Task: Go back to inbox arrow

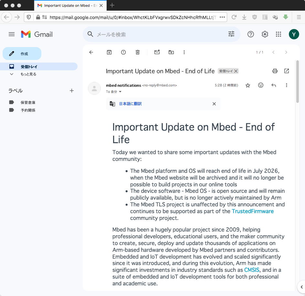Action: 91,52
